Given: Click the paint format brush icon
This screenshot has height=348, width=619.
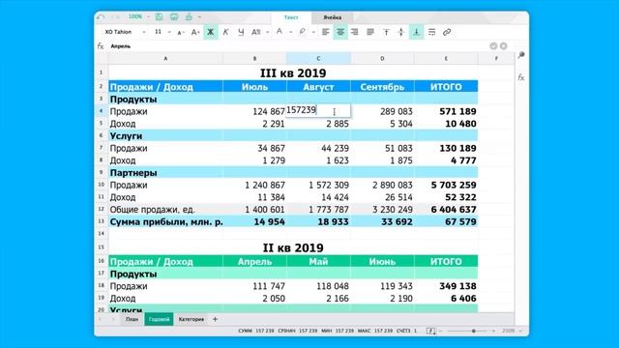Looking at the screenshot, I should 189,17.
